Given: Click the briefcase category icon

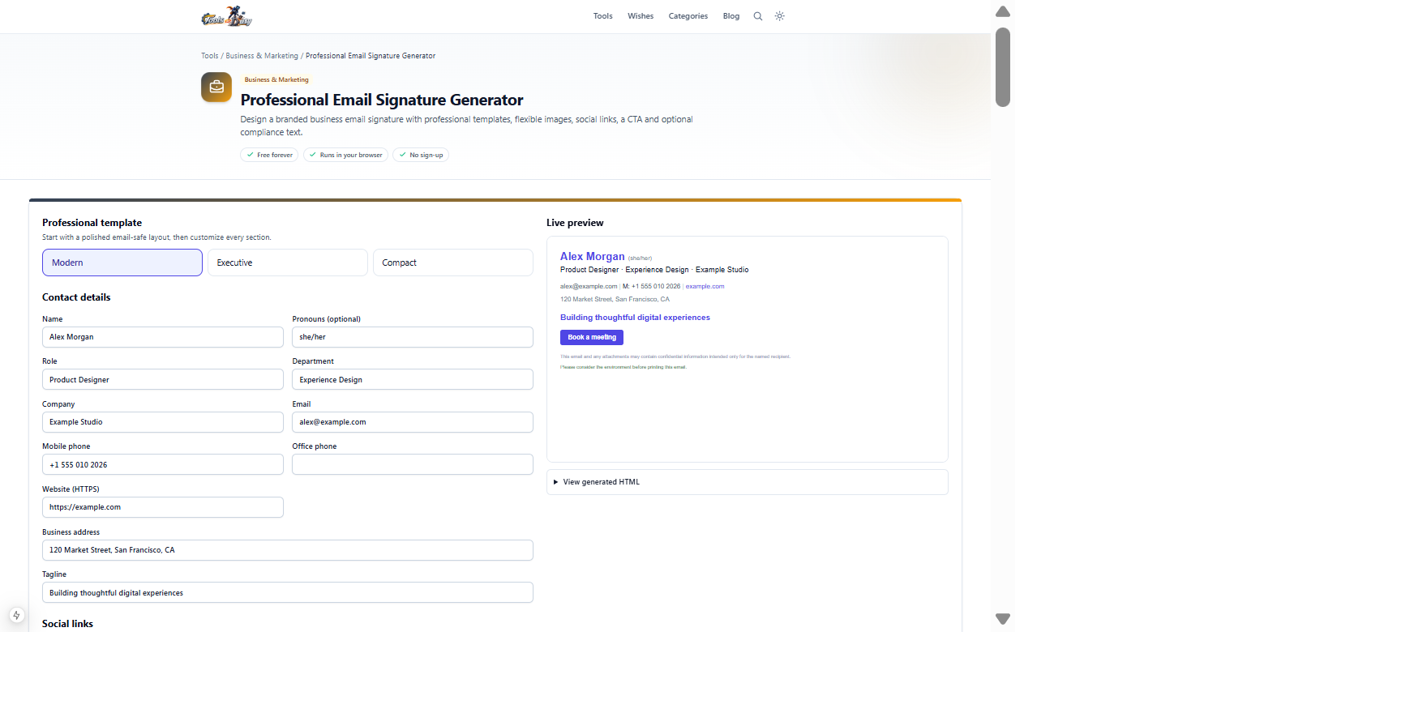Looking at the screenshot, I should 216,87.
